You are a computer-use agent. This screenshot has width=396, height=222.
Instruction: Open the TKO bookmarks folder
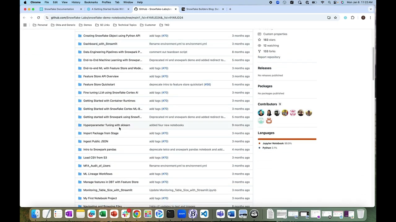tap(164, 25)
